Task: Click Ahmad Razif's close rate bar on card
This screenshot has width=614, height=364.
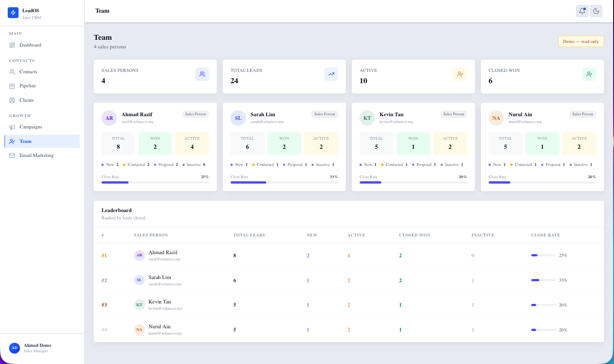Action: [155, 182]
